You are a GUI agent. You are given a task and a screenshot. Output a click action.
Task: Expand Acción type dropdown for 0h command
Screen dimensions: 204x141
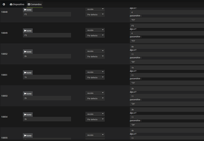(x=95, y=51)
